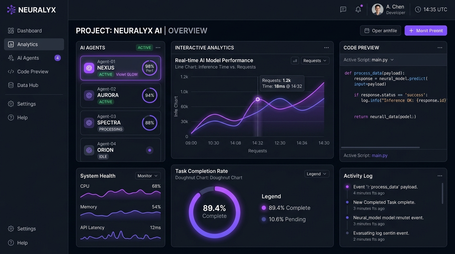The height and width of the screenshot is (254, 455).
Task: Select the Agent-02 AURORA card
Action: coord(121,96)
